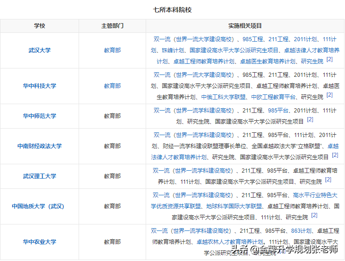Open 国家建设高水平大学公派研究生项目 link in 武汉大学 row

tap(234, 50)
